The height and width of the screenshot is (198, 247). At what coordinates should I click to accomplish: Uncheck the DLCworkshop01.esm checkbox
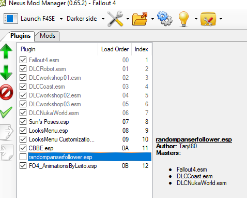[x=23, y=78]
